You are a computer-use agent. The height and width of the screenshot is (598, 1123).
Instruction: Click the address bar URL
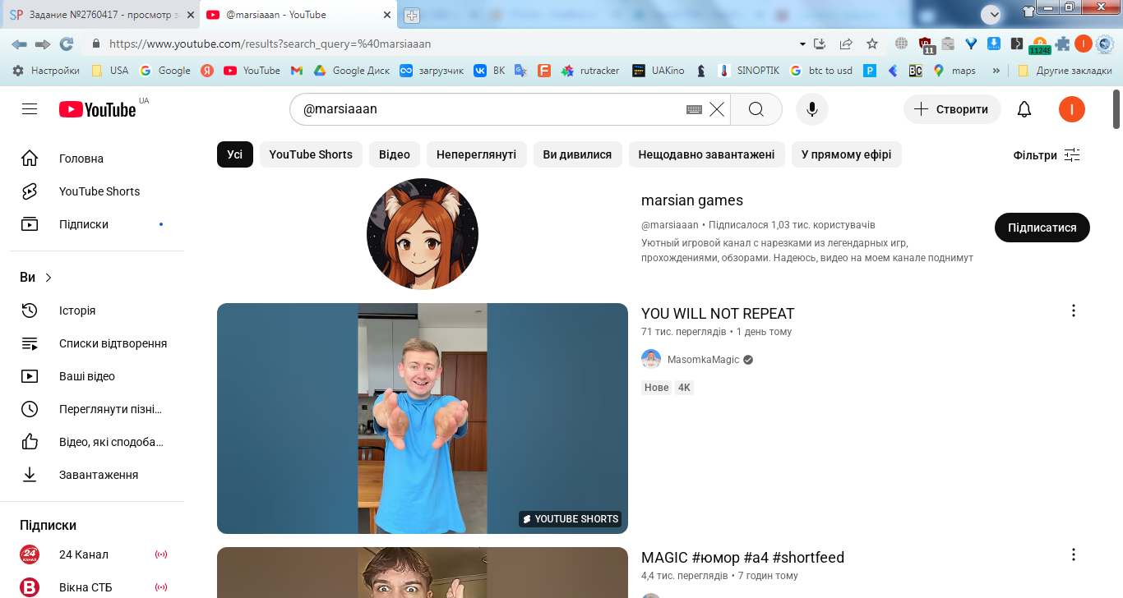click(x=270, y=44)
